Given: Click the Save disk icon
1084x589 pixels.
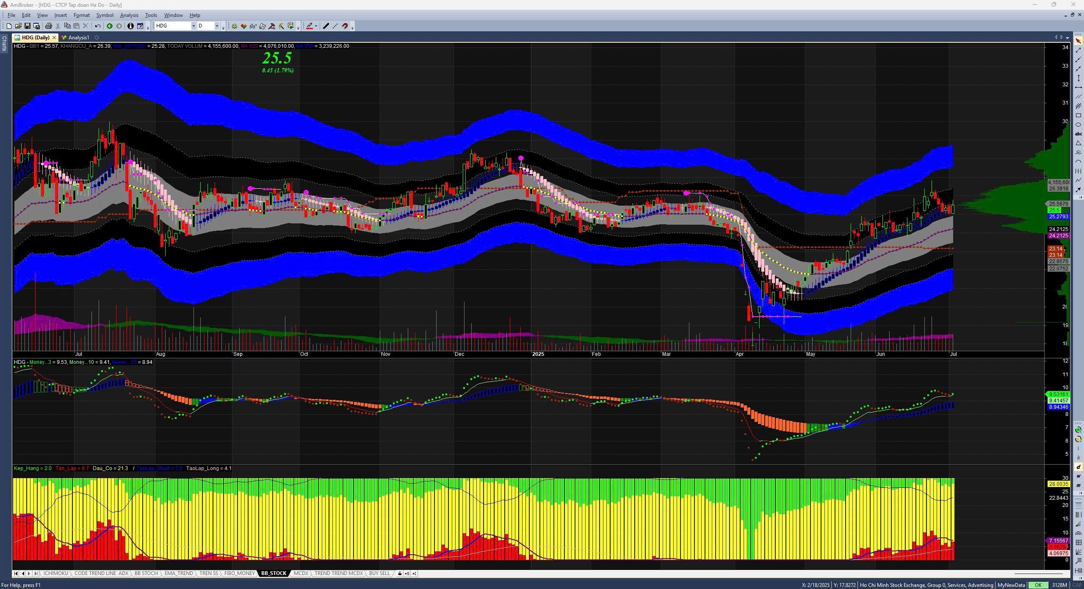Looking at the screenshot, I should click(28, 26).
